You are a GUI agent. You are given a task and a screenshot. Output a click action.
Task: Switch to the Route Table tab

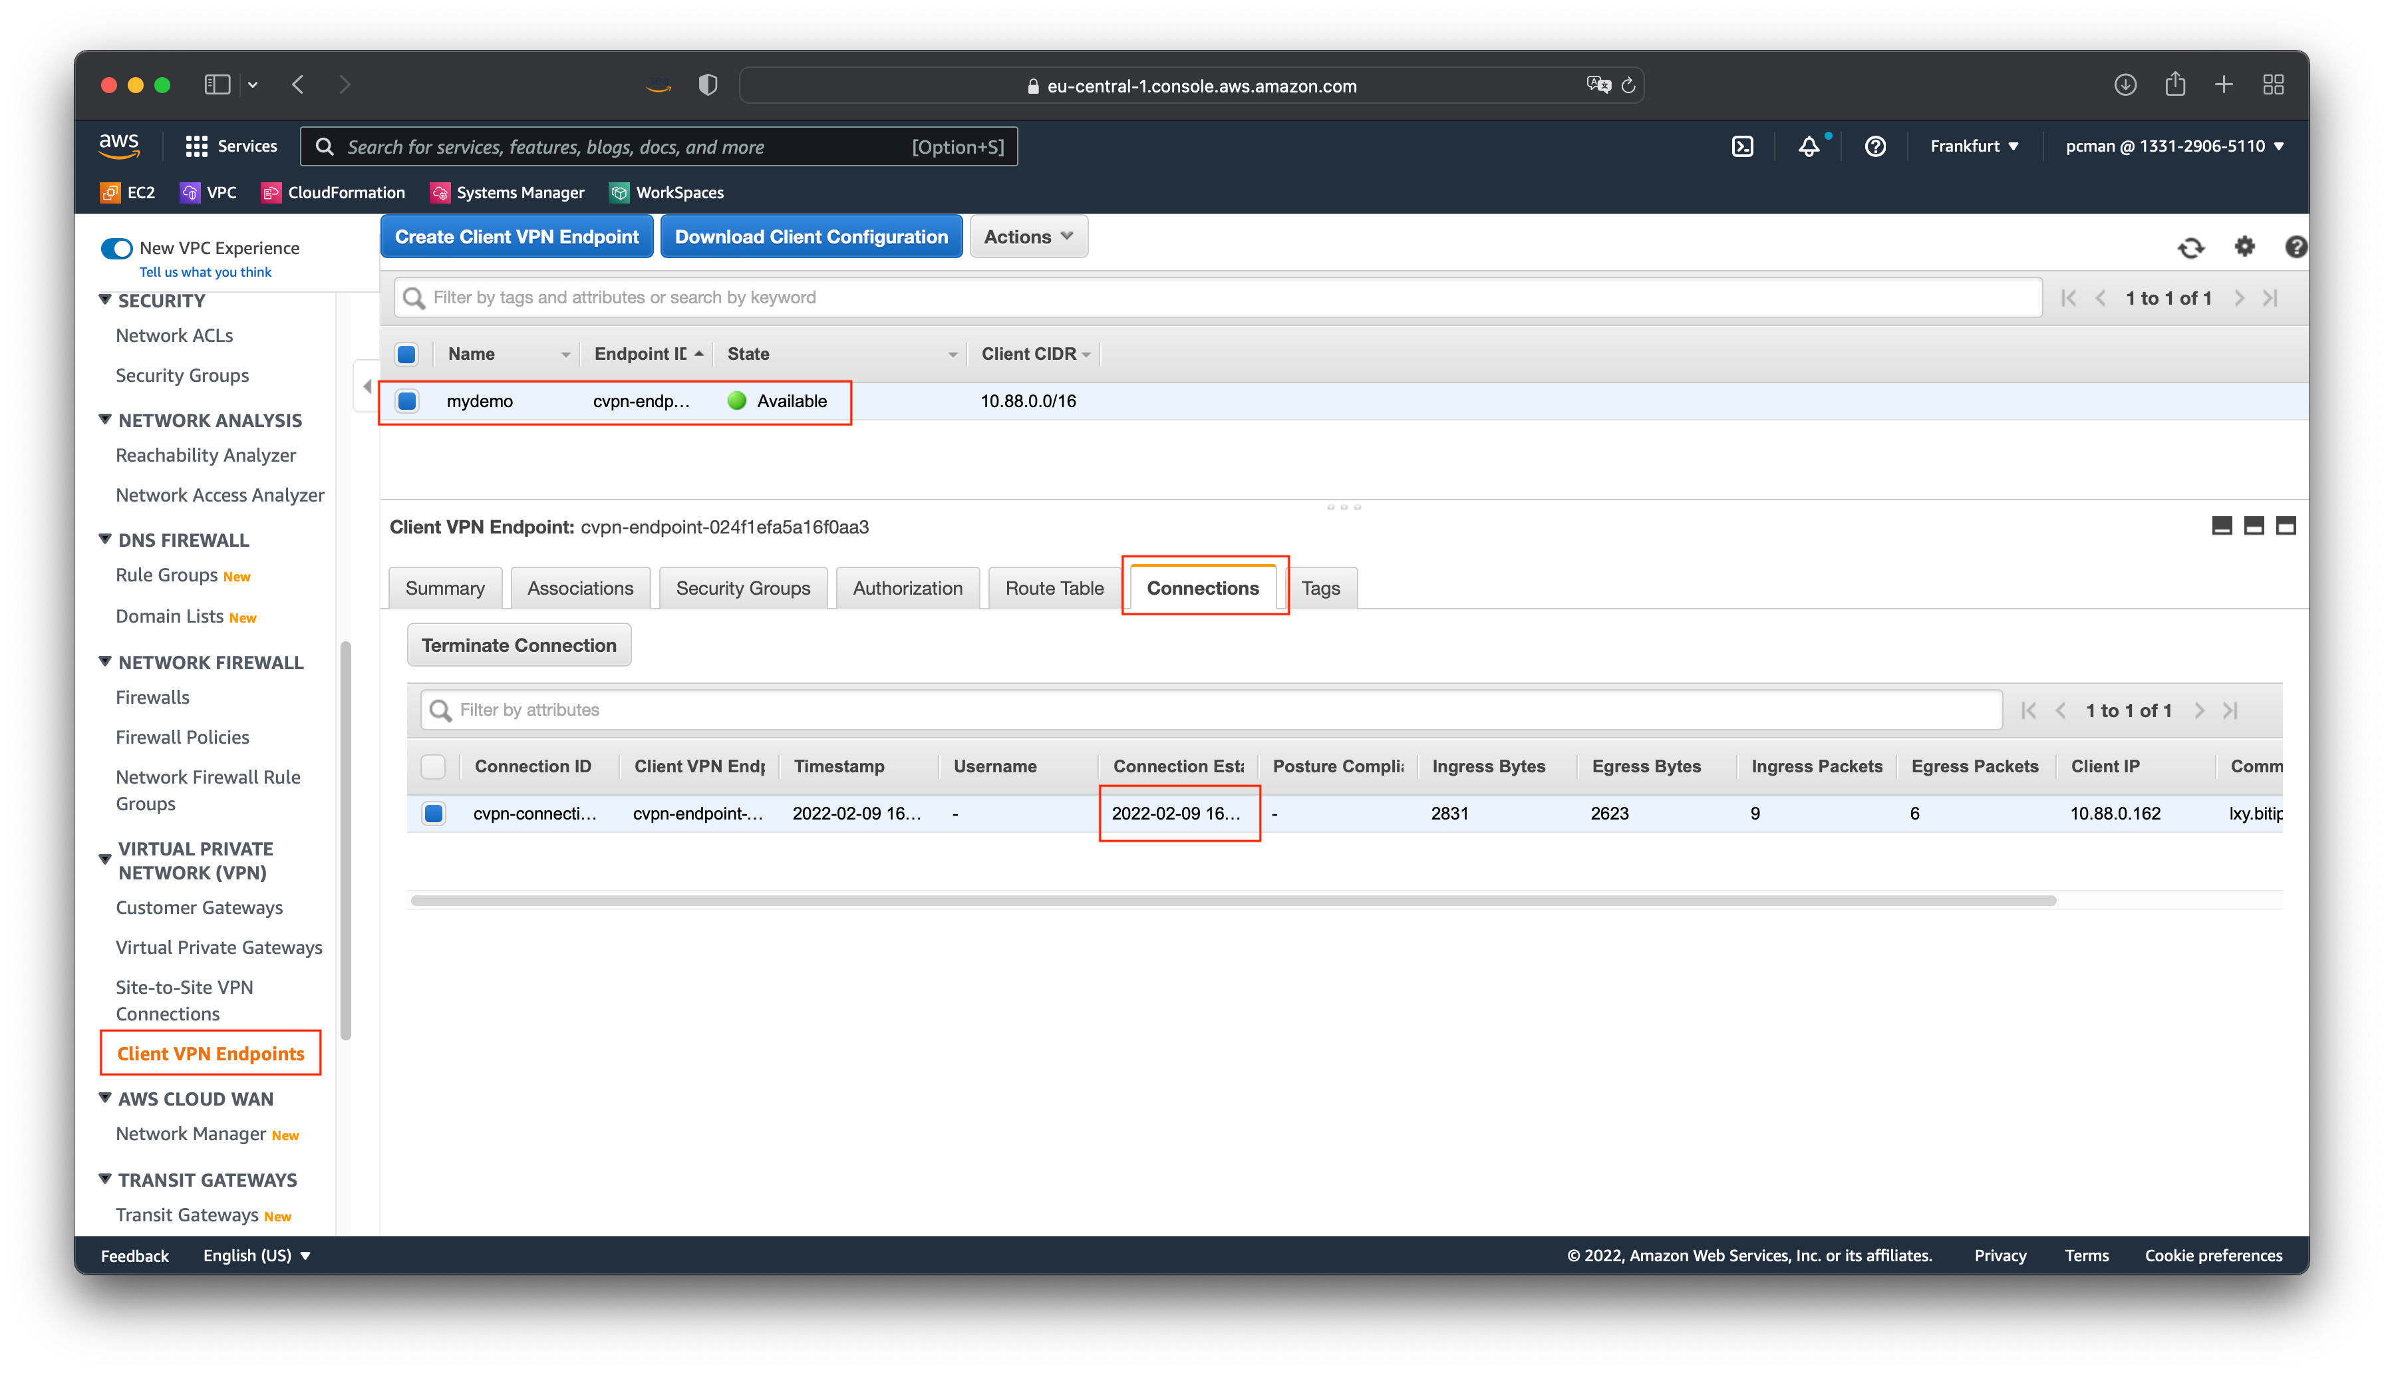pyautogui.click(x=1054, y=589)
